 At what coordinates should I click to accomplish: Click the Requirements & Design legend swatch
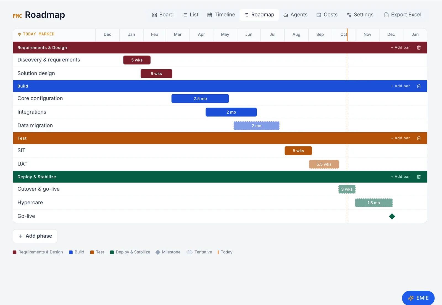coord(15,252)
